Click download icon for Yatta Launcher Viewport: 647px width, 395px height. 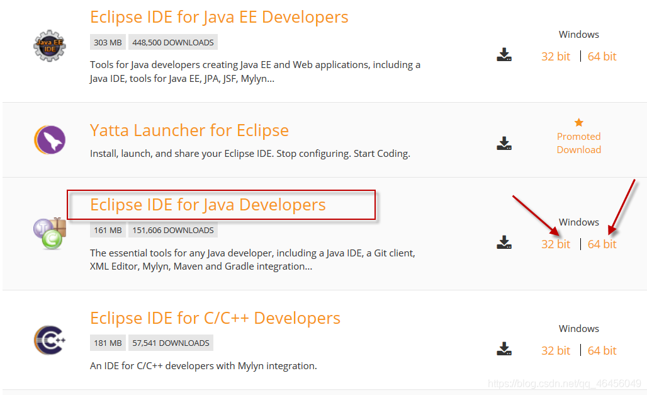(x=504, y=144)
